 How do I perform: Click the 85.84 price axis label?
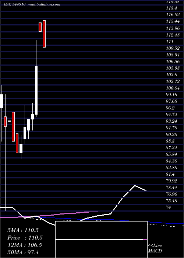171,154
